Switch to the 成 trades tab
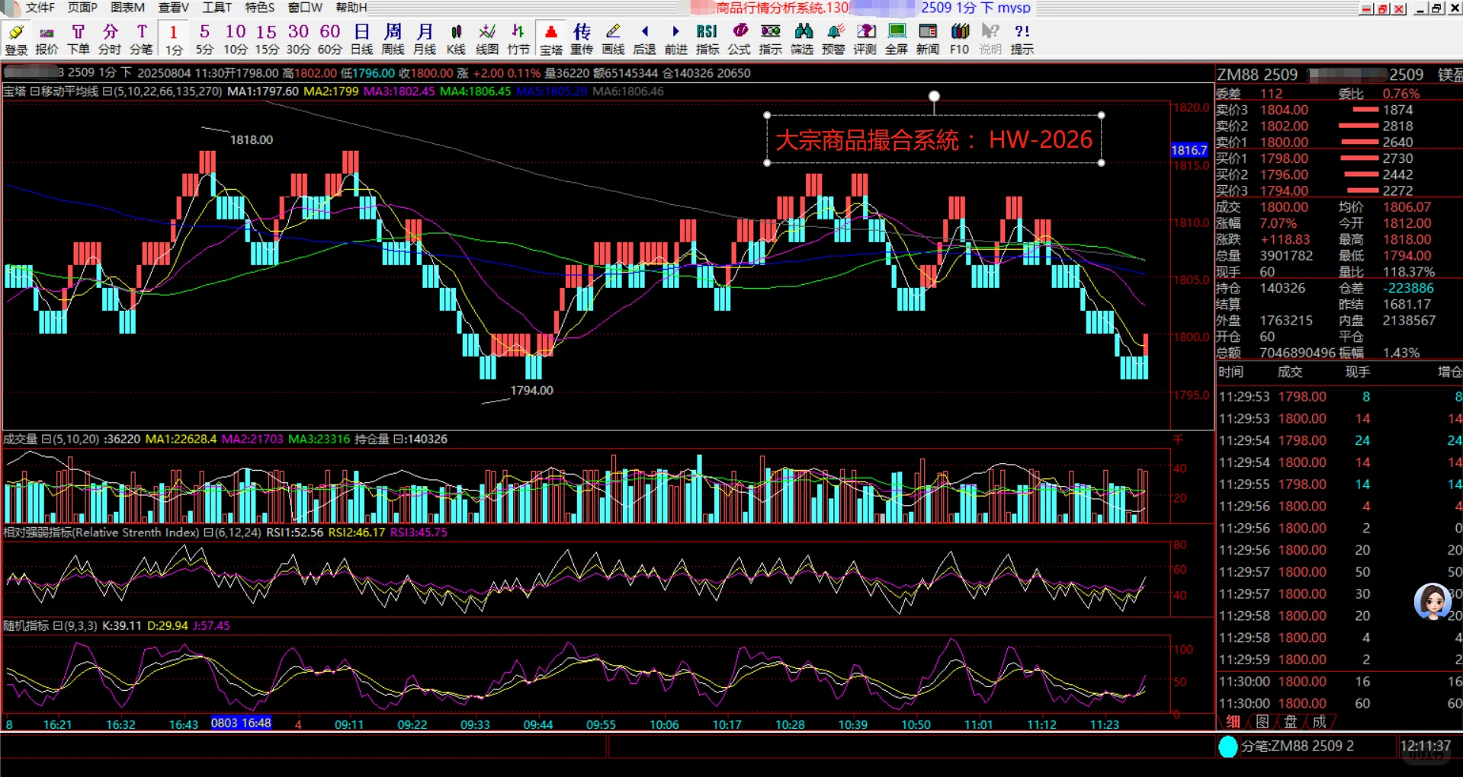The width and height of the screenshot is (1463, 777). click(1320, 721)
